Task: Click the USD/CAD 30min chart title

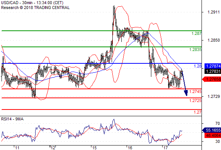Action: (x=32, y=3)
